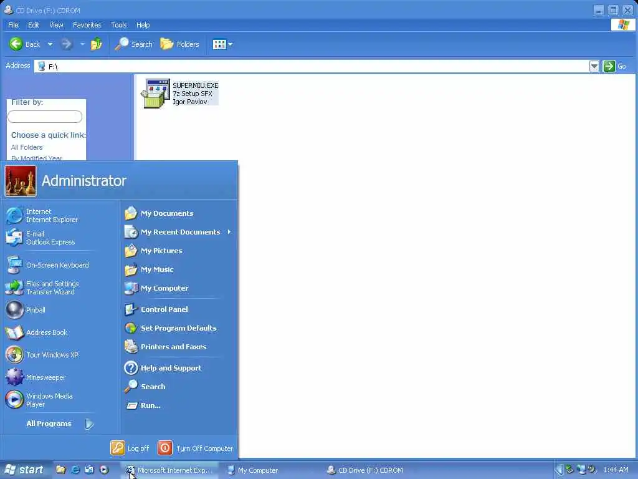Toggle the Folders pane button
Screen dimensions: 638x479
pos(179,44)
